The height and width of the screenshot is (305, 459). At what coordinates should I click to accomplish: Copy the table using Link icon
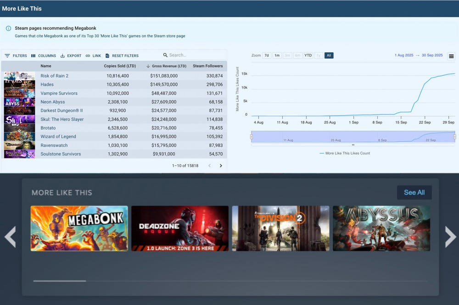click(88, 56)
